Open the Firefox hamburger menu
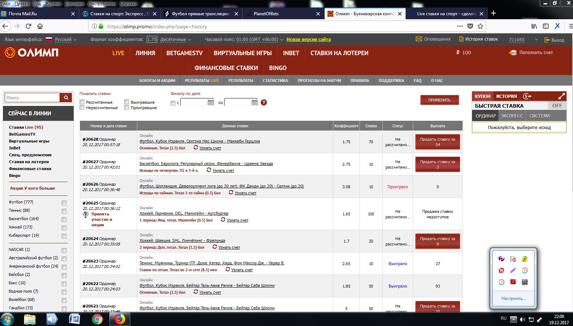This screenshot has height=326, width=573. tap(570, 26)
